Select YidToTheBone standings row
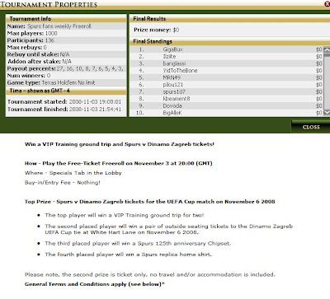Screen dimensions: 330x299 227,71
